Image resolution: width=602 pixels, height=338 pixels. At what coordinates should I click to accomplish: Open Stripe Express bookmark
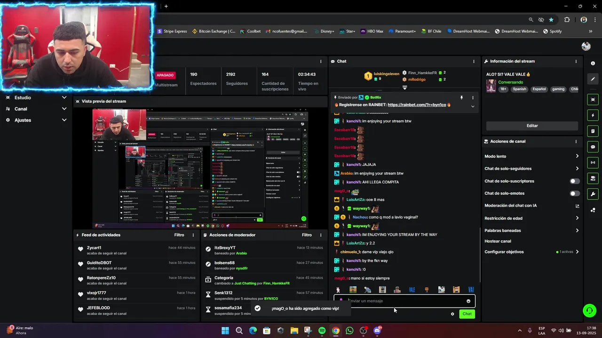172,31
